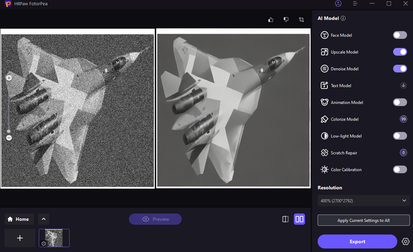The image size is (413, 252).
Task: Click the Text Model icon
Action: point(324,86)
